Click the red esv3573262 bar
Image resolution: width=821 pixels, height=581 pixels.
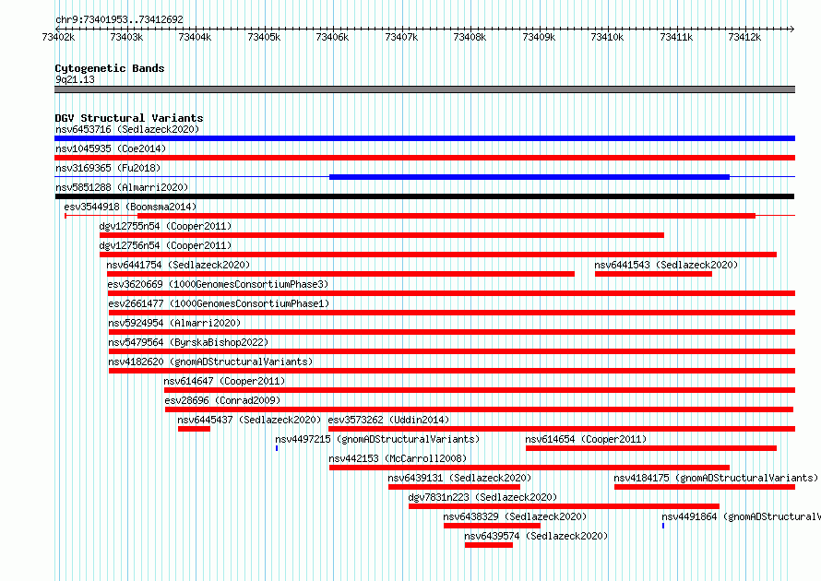click(x=562, y=429)
